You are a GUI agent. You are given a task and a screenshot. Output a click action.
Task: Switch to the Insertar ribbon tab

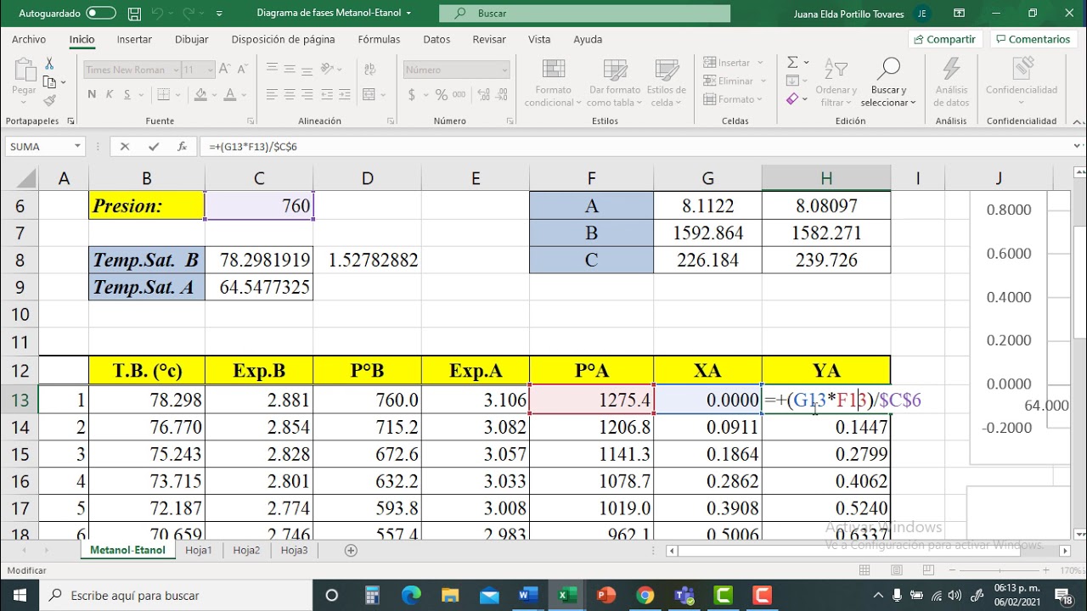134,39
